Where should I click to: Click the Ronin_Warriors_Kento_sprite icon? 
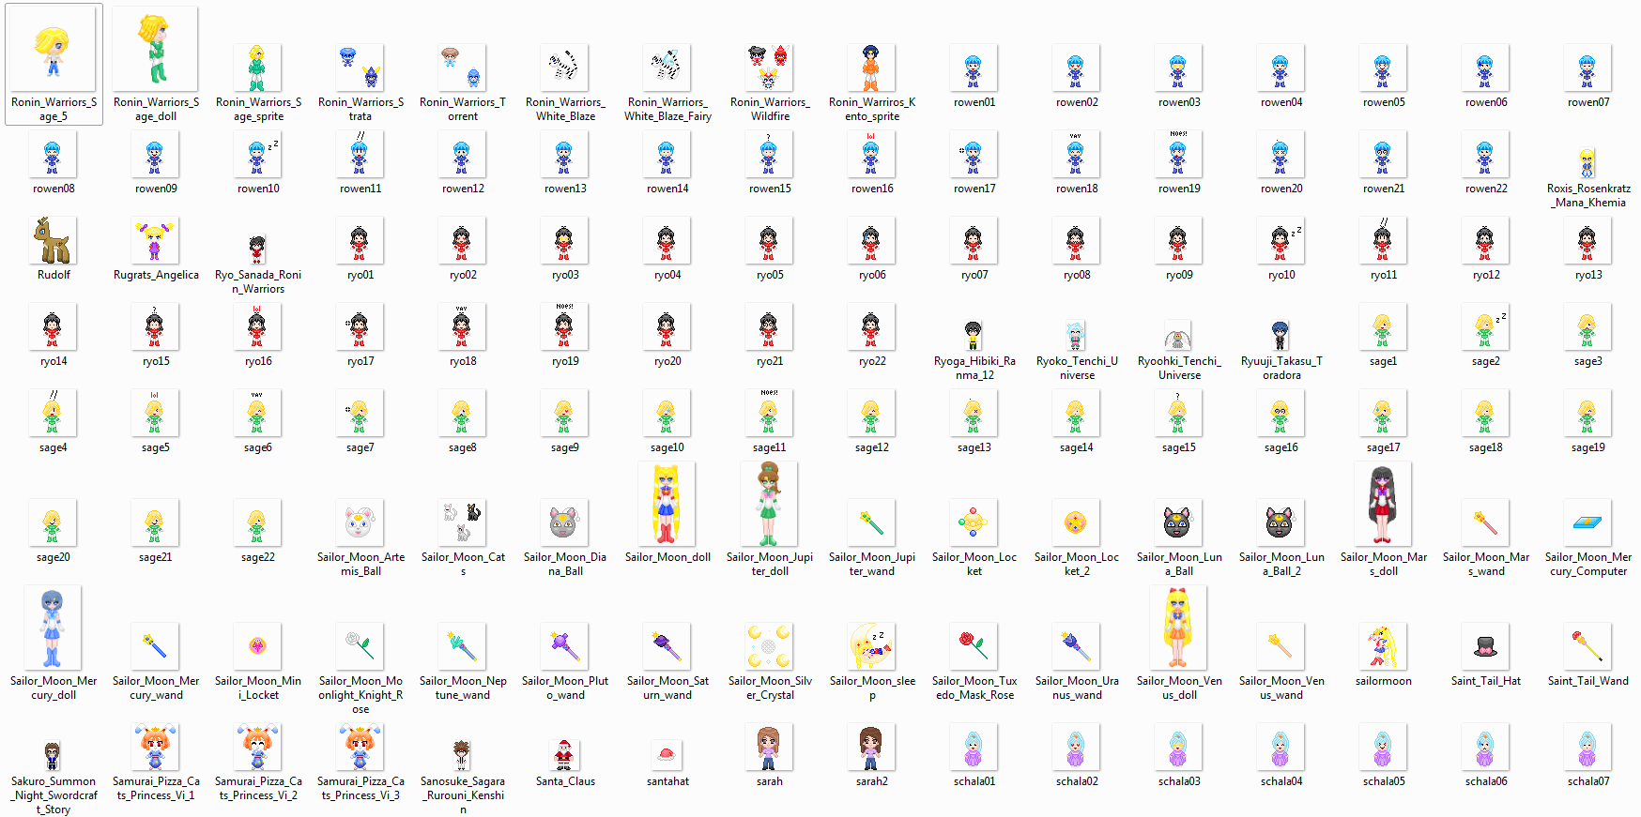[871, 68]
